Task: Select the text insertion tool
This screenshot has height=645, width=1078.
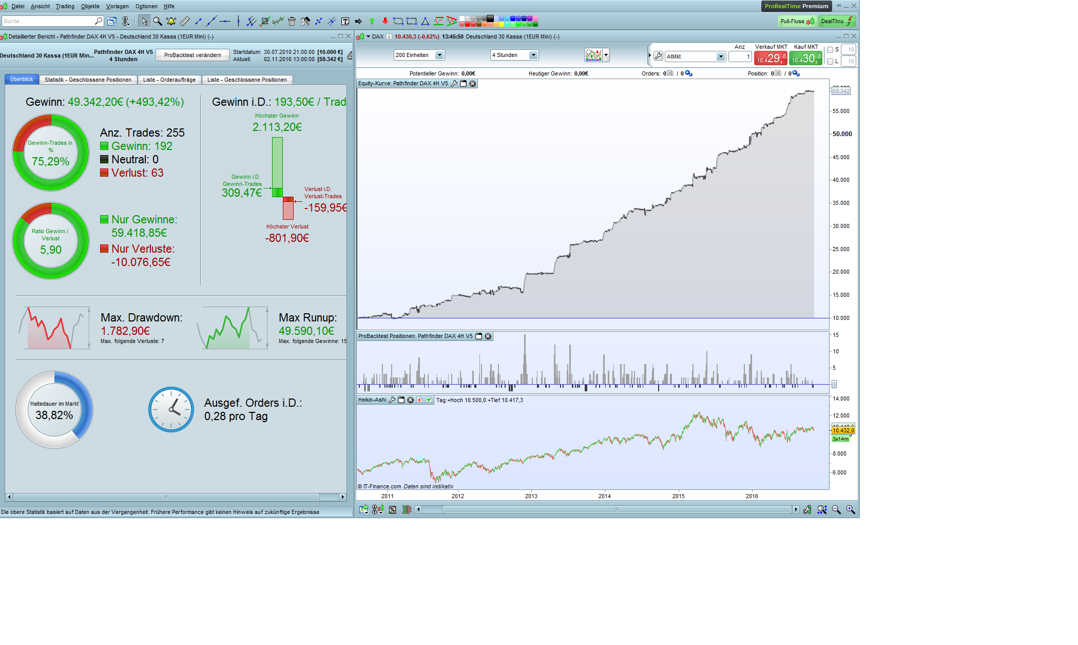Action: (x=345, y=21)
